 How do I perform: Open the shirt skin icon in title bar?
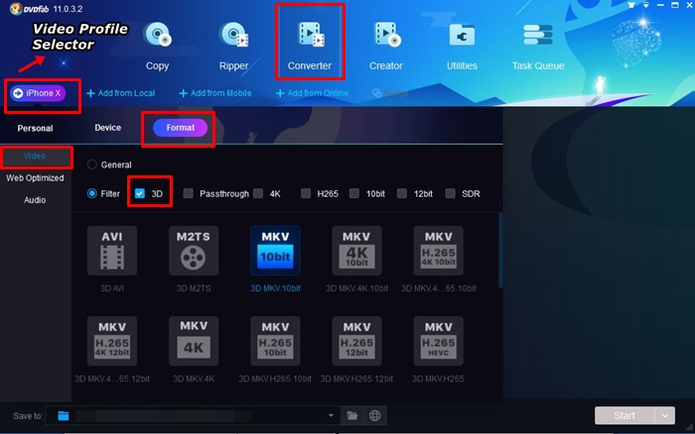coord(631,5)
